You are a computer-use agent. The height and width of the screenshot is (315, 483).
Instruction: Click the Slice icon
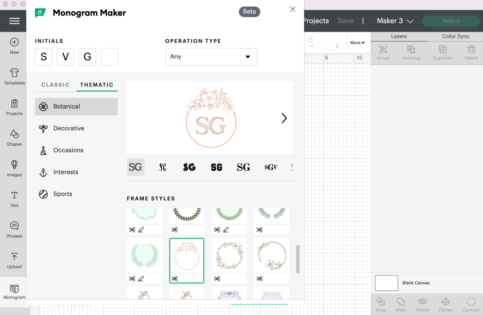coord(380,303)
